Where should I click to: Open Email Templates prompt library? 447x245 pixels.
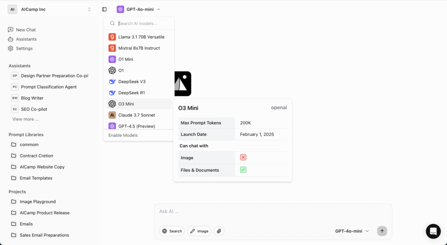point(31,178)
